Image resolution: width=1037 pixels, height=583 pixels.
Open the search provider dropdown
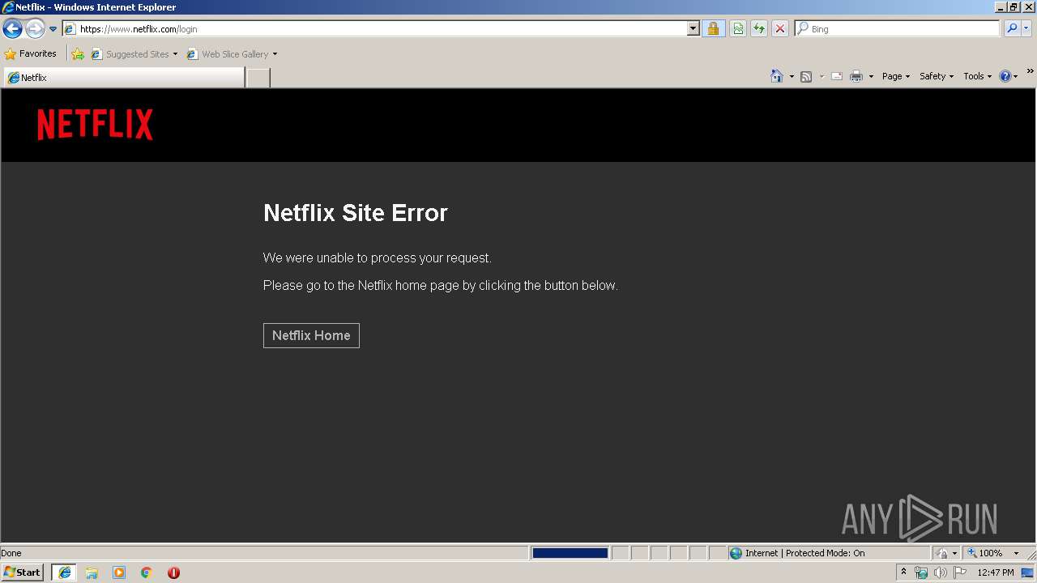click(x=1026, y=29)
